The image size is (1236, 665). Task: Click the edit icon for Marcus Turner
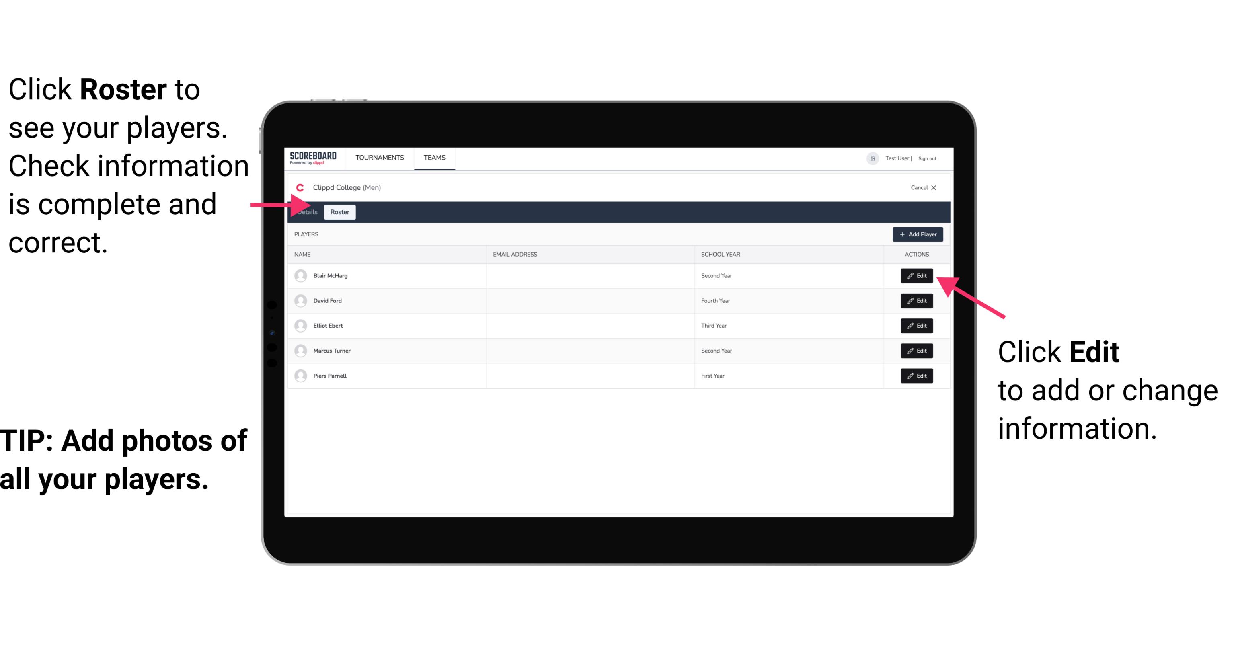point(916,351)
